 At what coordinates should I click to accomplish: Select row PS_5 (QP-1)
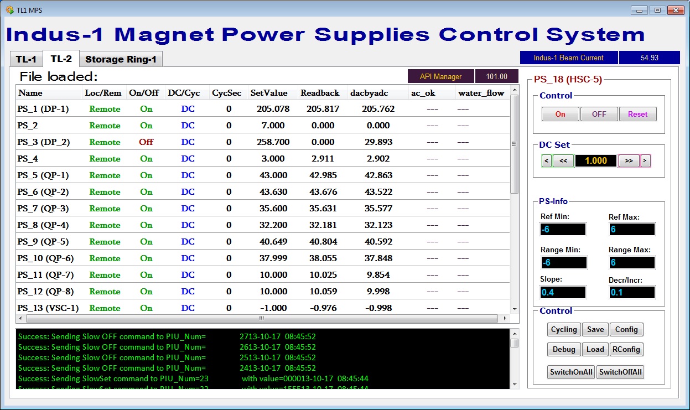click(x=263, y=175)
